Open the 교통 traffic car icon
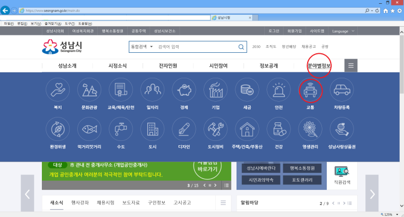 [310, 90]
